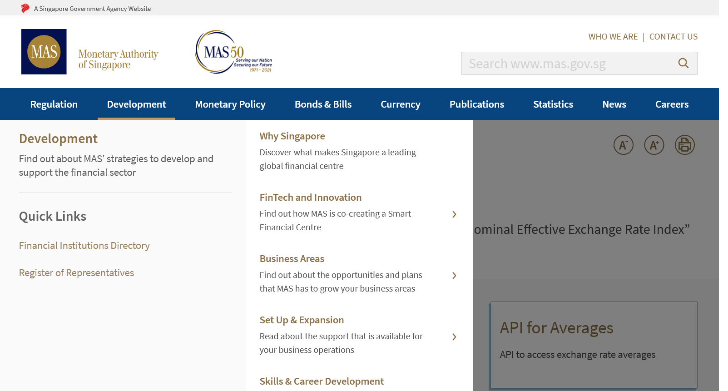Go to Contact Us page

(673, 37)
